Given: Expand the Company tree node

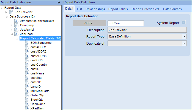Looking at the screenshot, I should (x=11, y=25).
